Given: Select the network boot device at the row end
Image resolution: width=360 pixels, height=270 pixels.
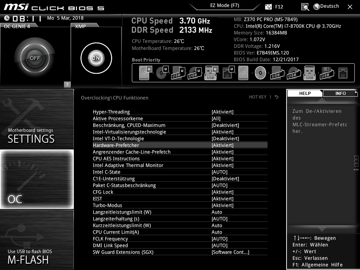Looking at the screenshot, I should [343, 73].
